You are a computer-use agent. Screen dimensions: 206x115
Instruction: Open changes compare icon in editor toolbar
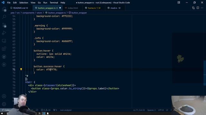coord(193,8)
